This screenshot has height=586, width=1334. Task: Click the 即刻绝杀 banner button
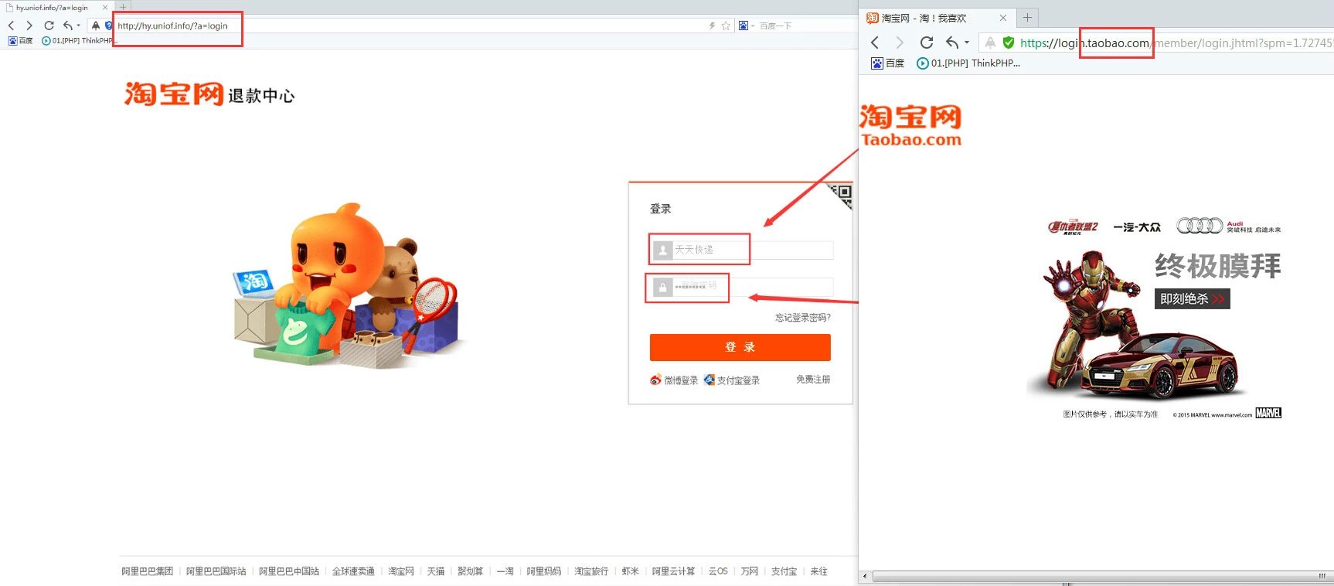(1192, 299)
